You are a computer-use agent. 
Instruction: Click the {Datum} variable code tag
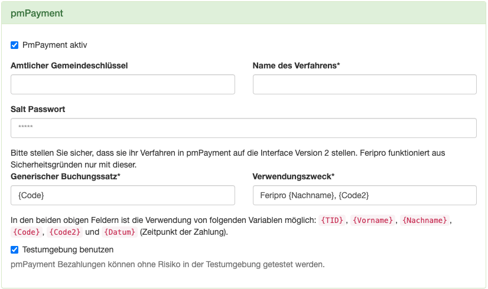coord(119,232)
